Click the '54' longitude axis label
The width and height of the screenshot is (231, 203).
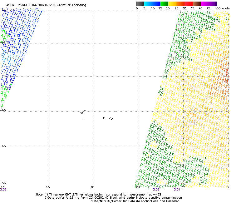coord(138,187)
